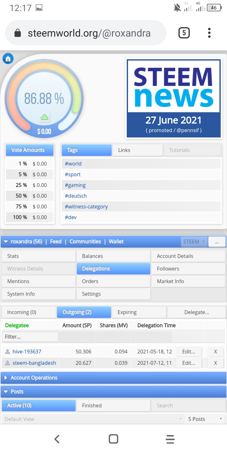Viewport: 227px width, 454px height.
Task: Open the Wallet link
Action: click(x=116, y=242)
